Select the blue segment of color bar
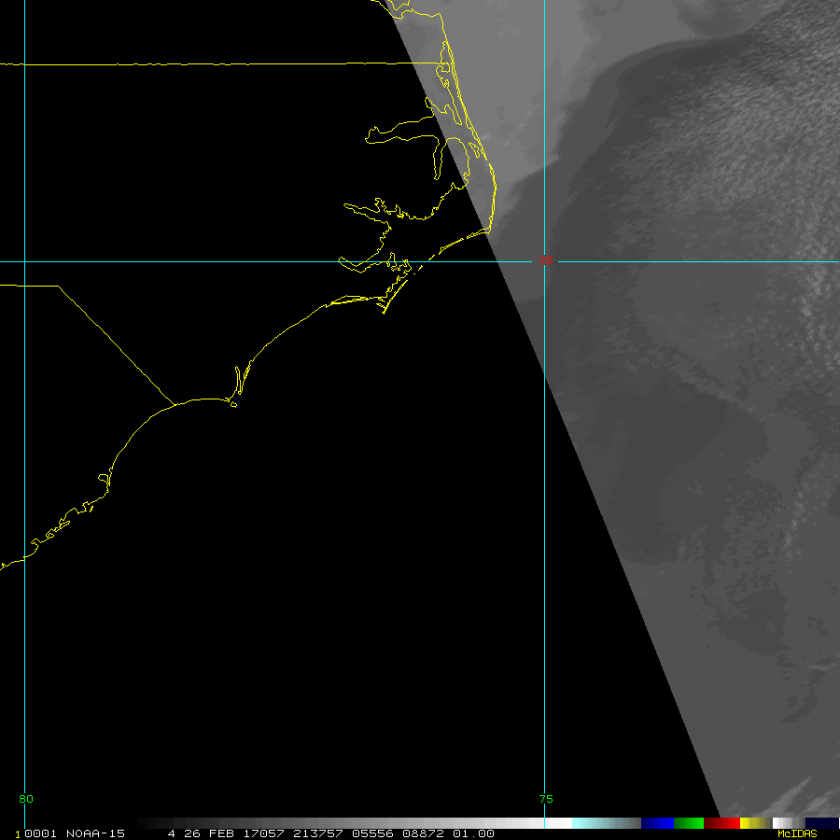 click(657, 823)
